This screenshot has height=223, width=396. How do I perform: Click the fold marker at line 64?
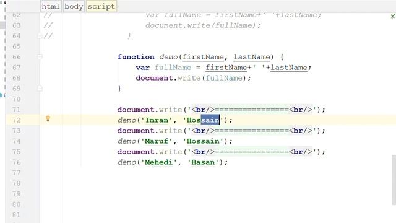(40, 36)
